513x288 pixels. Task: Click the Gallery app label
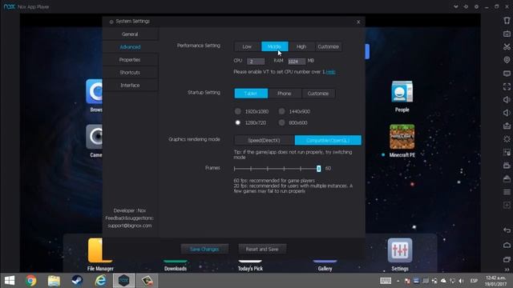pos(325,269)
